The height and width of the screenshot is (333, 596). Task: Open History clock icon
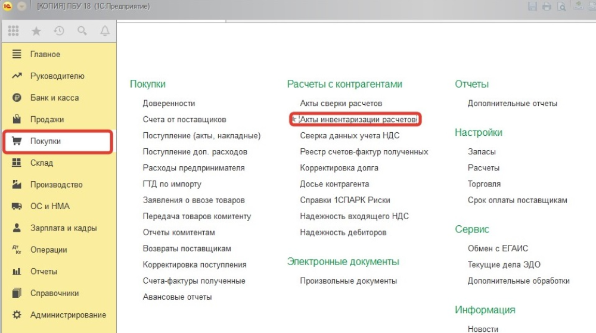[x=59, y=31]
